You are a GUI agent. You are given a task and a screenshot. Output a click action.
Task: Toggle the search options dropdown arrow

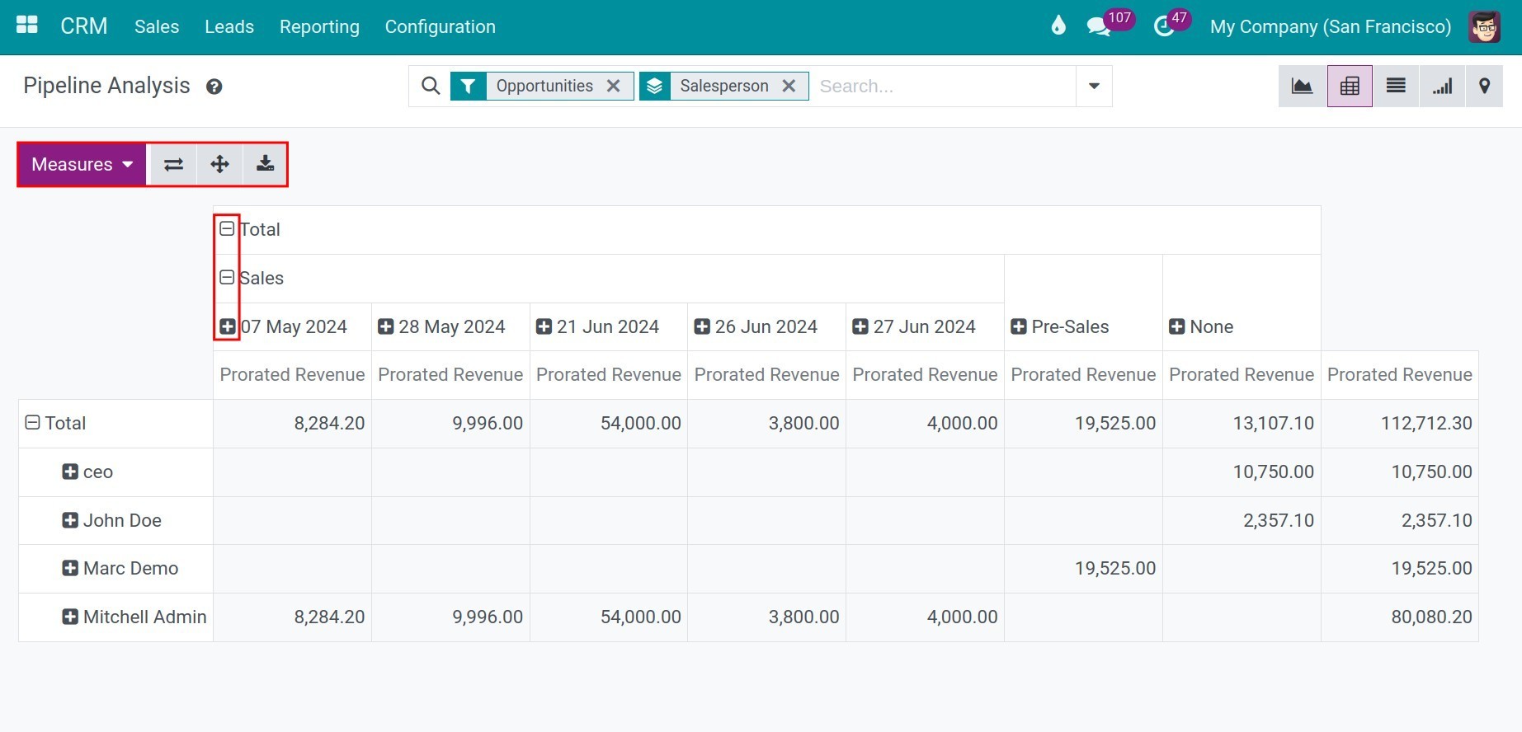(x=1094, y=86)
